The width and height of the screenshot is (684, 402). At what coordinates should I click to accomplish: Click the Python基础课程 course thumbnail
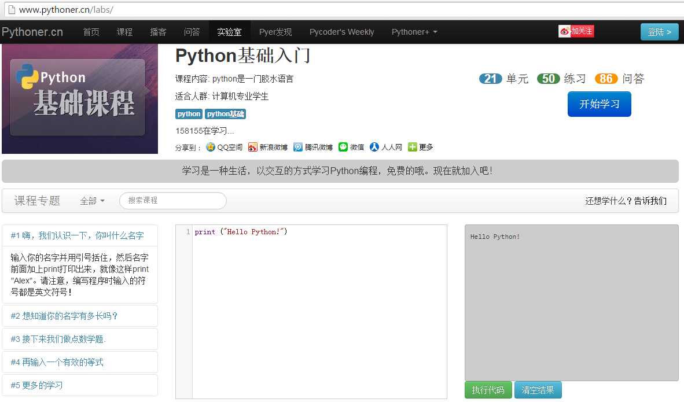coord(80,98)
